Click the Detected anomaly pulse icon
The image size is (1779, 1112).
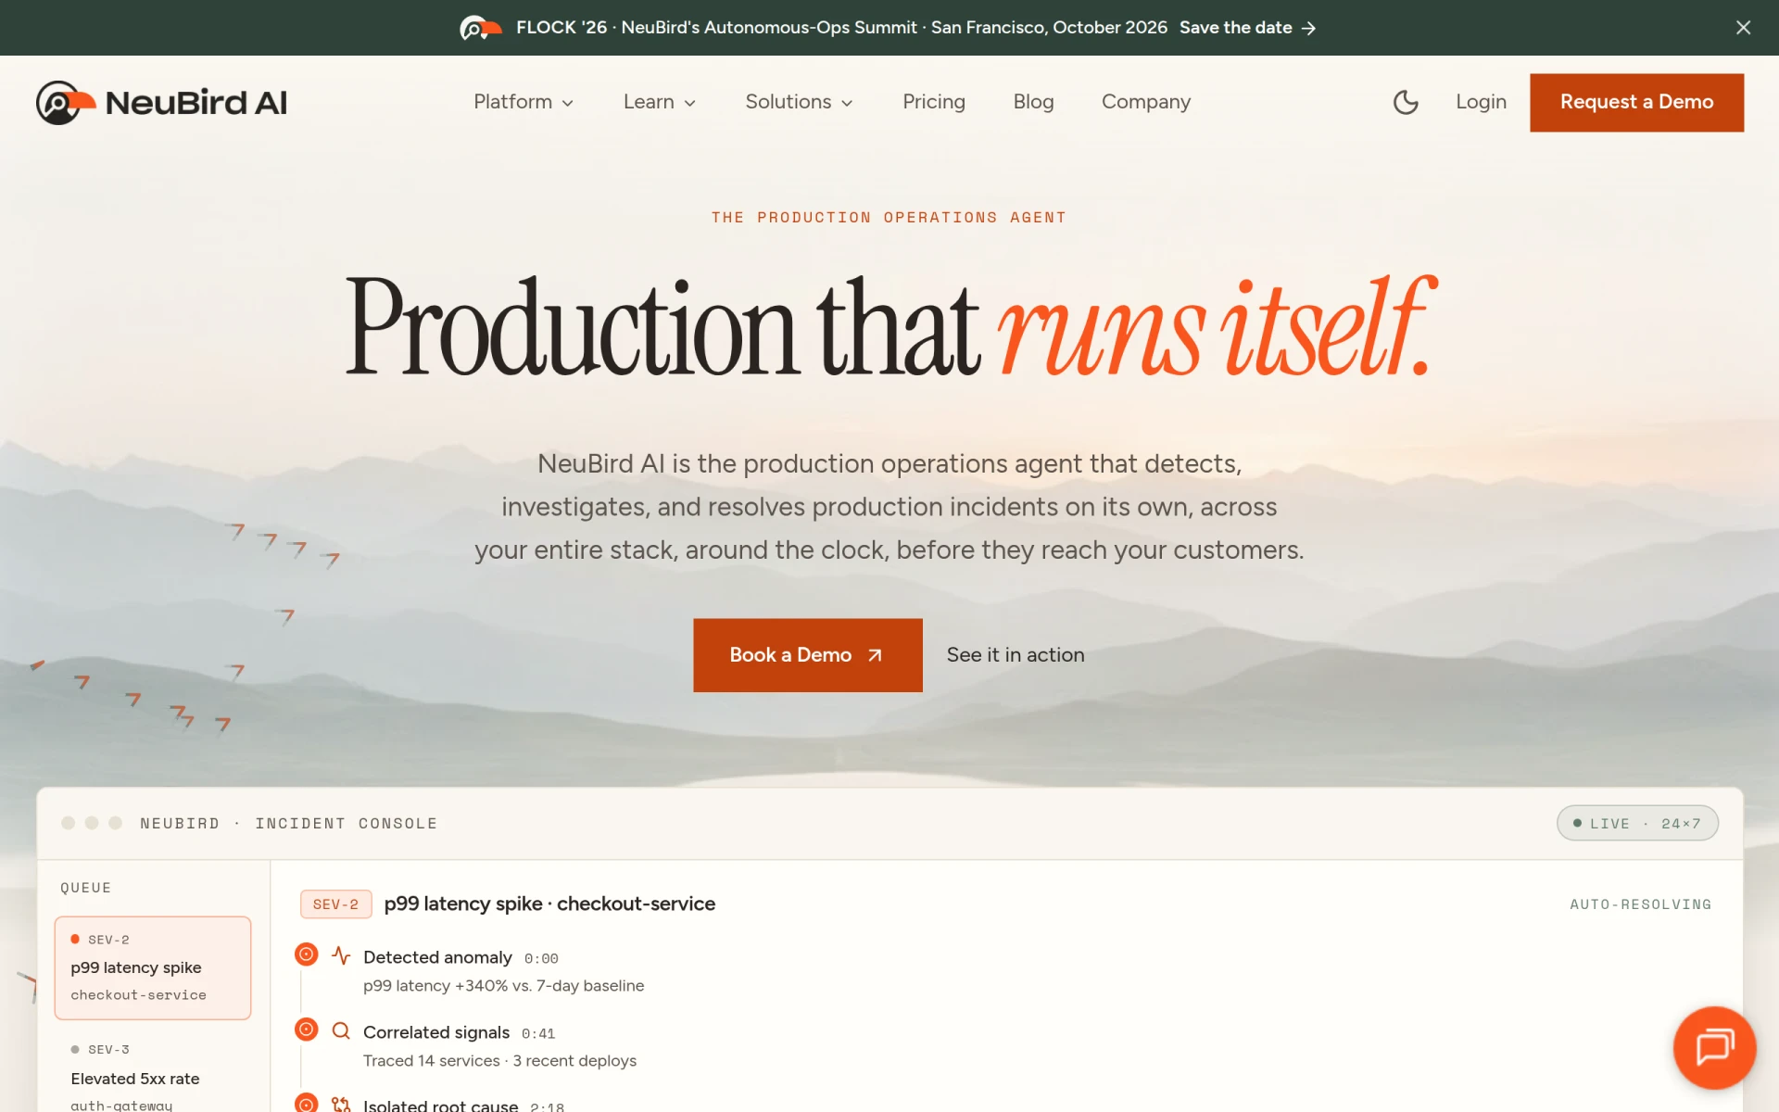coord(341,955)
